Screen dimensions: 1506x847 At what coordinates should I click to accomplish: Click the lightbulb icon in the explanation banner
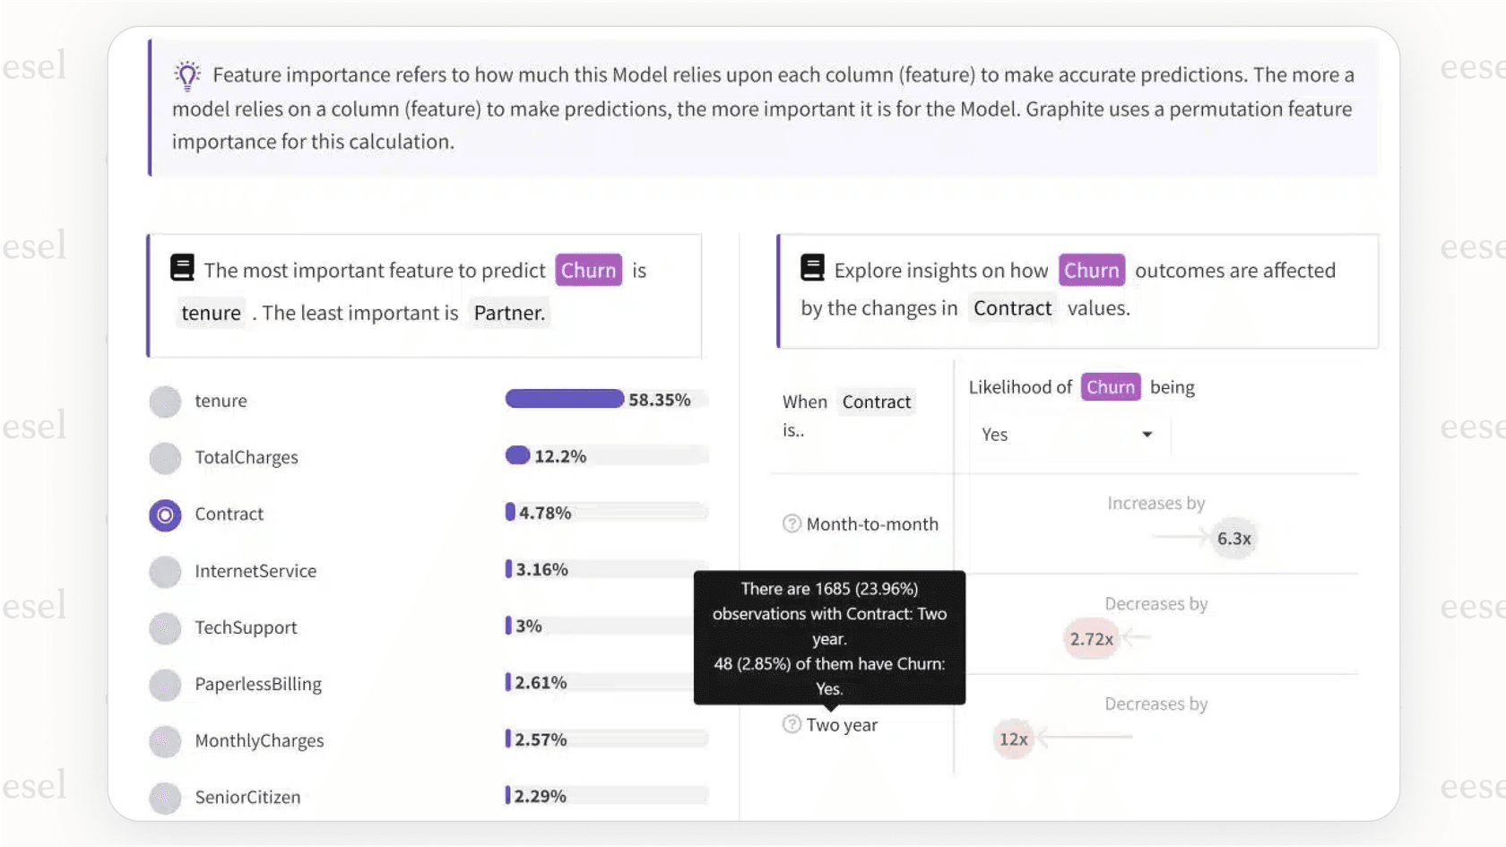tap(186, 75)
